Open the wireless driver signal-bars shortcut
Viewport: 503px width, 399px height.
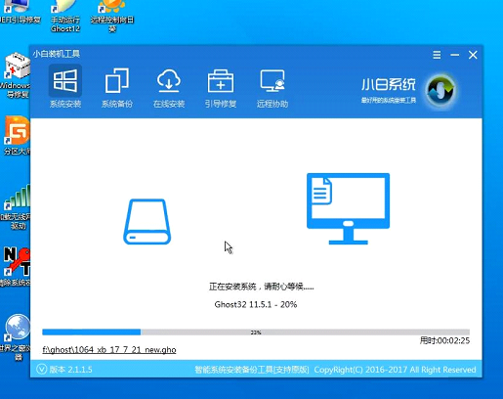tap(16, 207)
